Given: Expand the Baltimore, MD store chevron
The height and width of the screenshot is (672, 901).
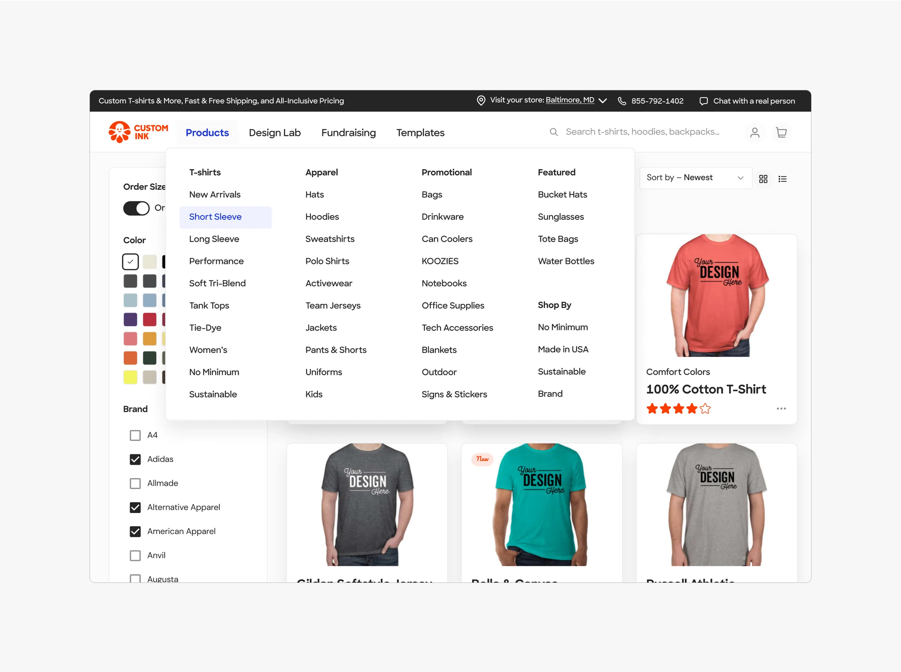Looking at the screenshot, I should 603,100.
